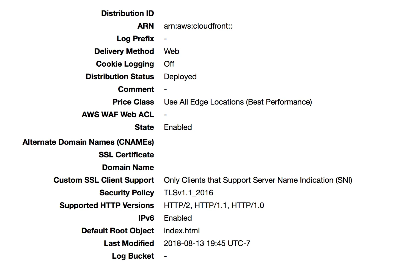Click Alternate Domain Names (CNAMEs) label
The image size is (401, 279).
(x=88, y=142)
